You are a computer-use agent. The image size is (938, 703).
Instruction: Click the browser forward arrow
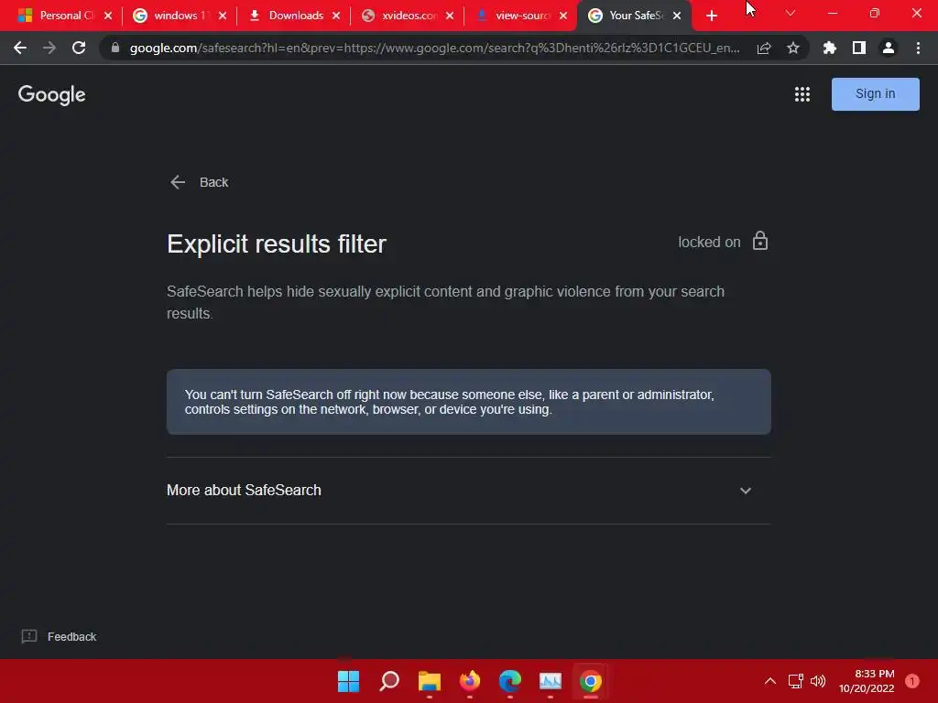(x=49, y=48)
